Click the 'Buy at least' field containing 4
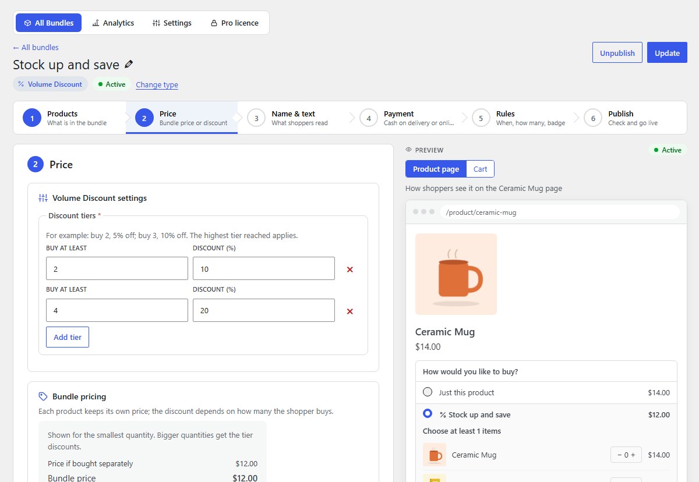This screenshot has height=482, width=699. [x=117, y=310]
